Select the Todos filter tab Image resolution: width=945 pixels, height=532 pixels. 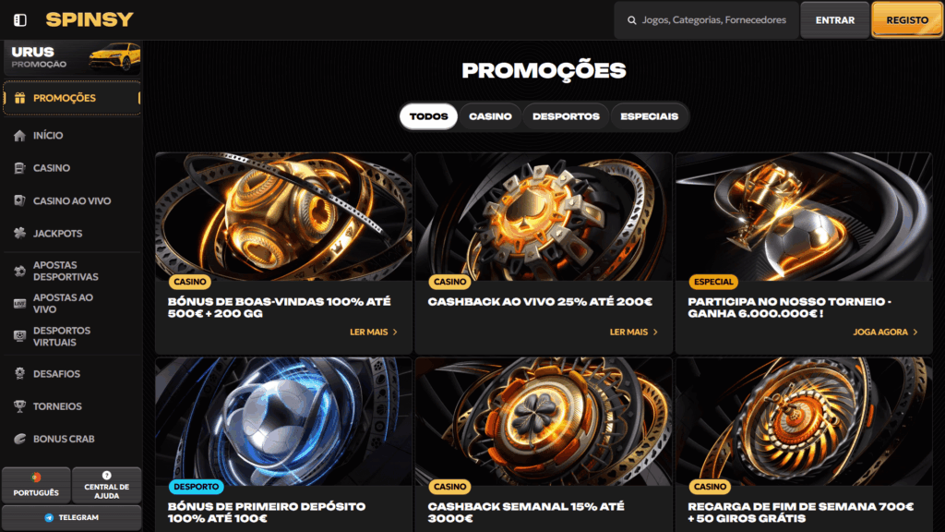(x=428, y=116)
